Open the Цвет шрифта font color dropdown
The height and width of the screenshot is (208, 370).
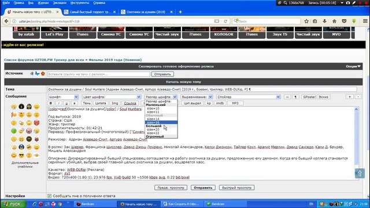[x=112, y=97]
